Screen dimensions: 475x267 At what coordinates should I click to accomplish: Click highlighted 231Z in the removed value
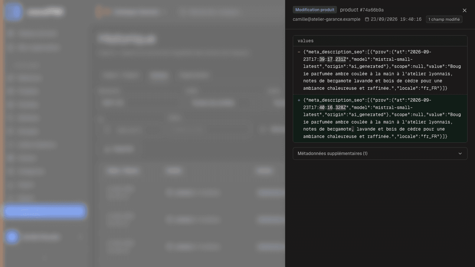(x=341, y=59)
